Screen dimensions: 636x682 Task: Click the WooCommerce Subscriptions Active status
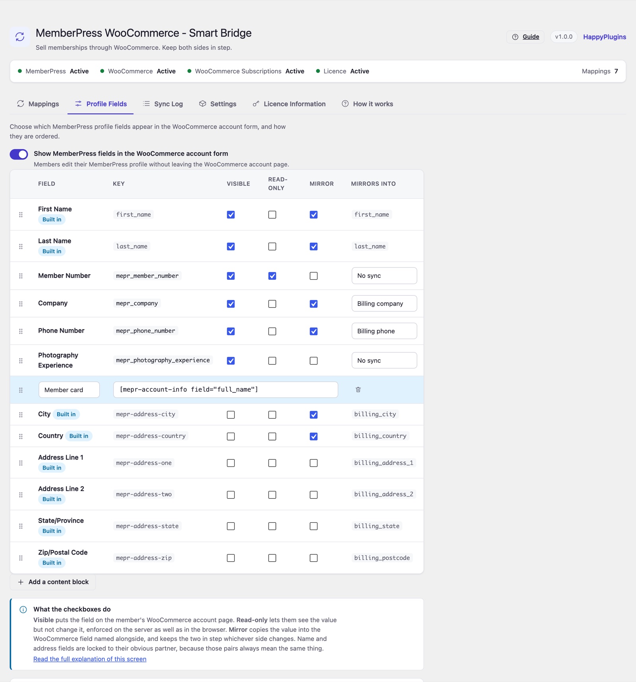click(246, 71)
